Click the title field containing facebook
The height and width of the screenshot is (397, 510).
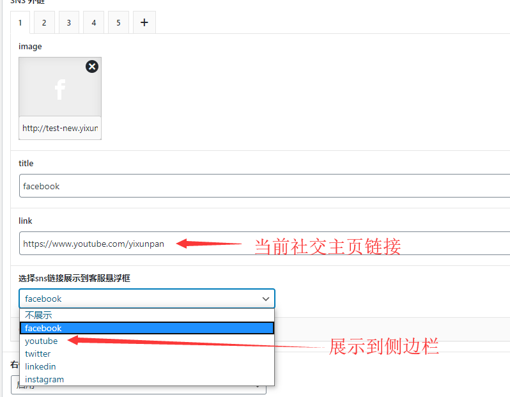[x=265, y=186]
